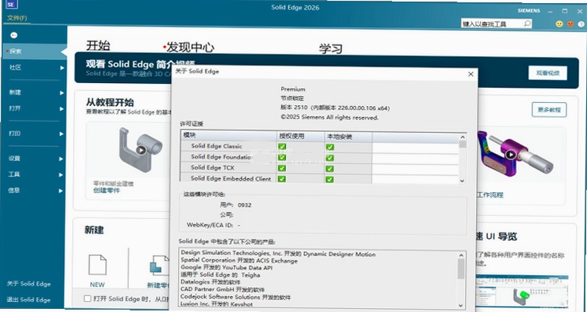Viewport: 587px width, 312px height.
Task: Switch to the 发现中心 tab
Action: click(x=190, y=48)
